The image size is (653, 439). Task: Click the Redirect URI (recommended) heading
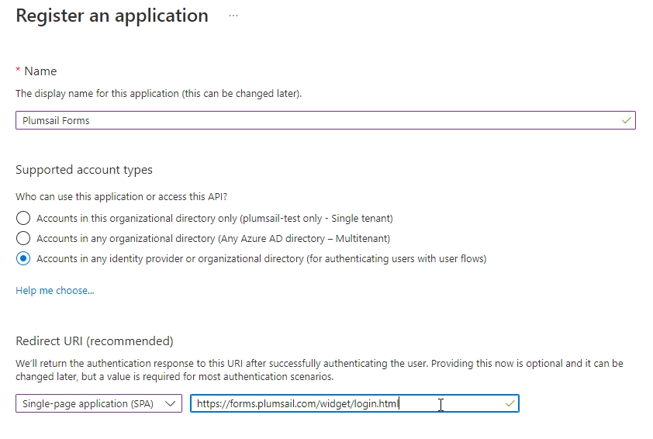[x=95, y=341]
